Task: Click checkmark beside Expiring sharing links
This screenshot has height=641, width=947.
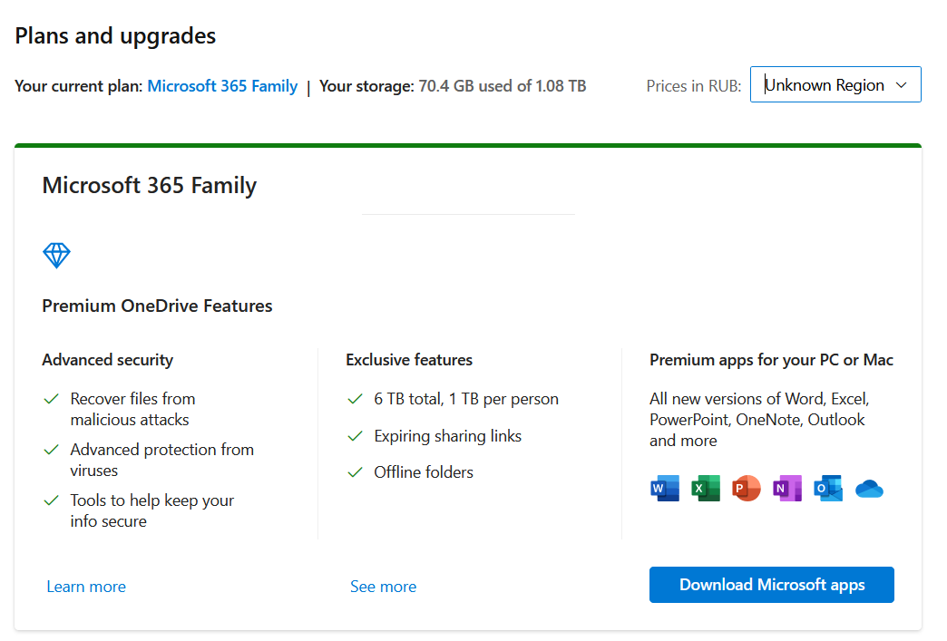Action: point(356,436)
